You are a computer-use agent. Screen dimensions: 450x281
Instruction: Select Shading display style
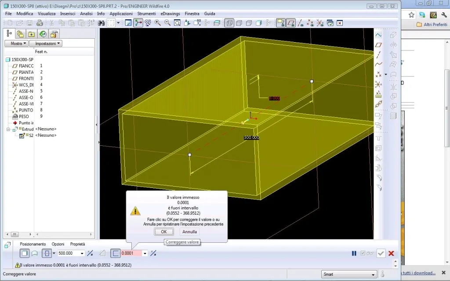point(258,23)
